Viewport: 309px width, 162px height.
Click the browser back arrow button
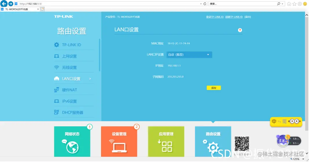[4, 3]
